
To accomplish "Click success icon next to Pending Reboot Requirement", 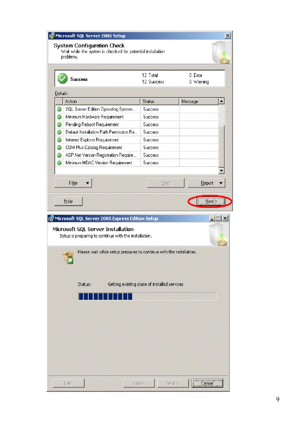I will pos(59,124).
